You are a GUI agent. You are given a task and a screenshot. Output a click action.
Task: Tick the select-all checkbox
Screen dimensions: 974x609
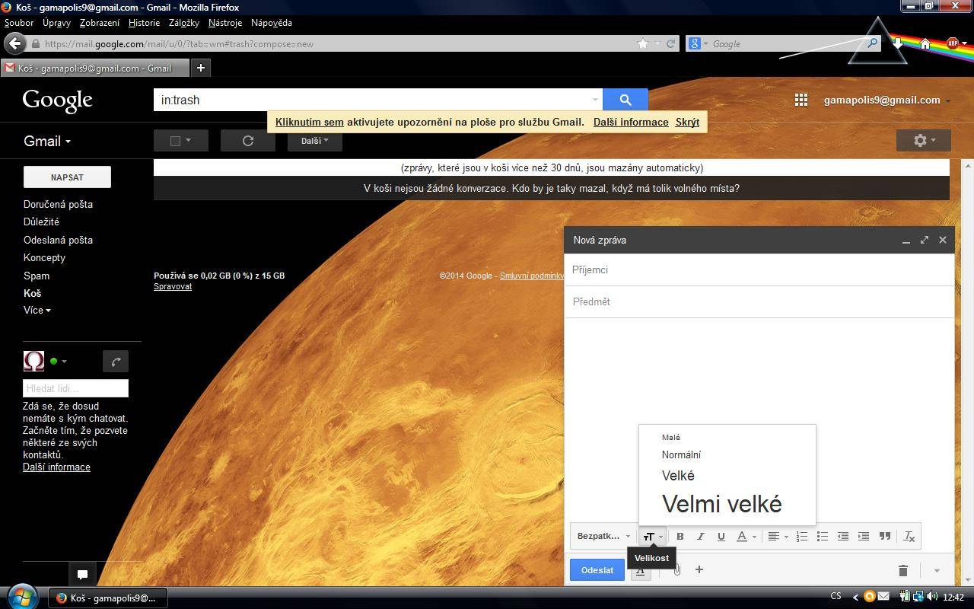[175, 141]
